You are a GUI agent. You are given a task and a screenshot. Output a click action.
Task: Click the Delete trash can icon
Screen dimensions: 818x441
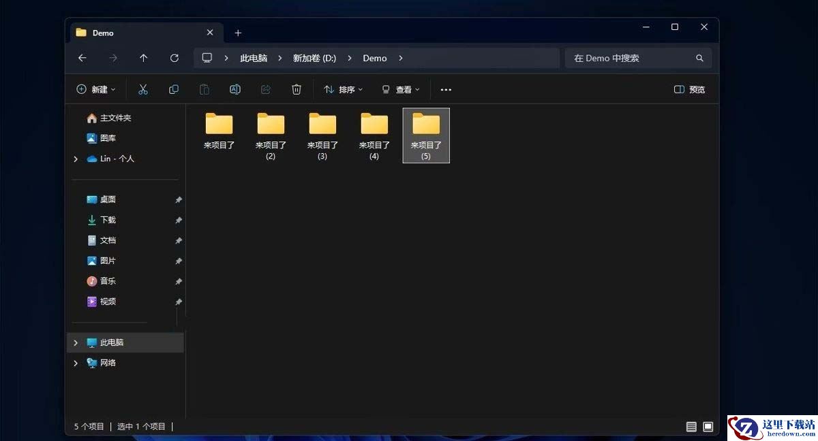[297, 89]
